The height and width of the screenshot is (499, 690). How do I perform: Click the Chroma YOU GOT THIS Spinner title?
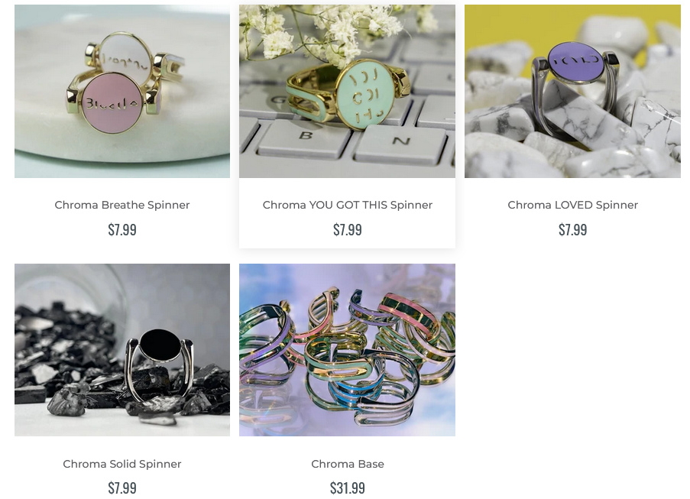(x=347, y=205)
